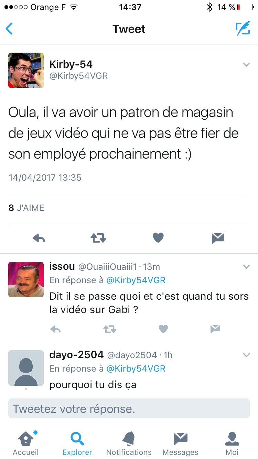This screenshot has width=258, height=459.
Task: Open the Notifications tab
Action: [129, 444]
